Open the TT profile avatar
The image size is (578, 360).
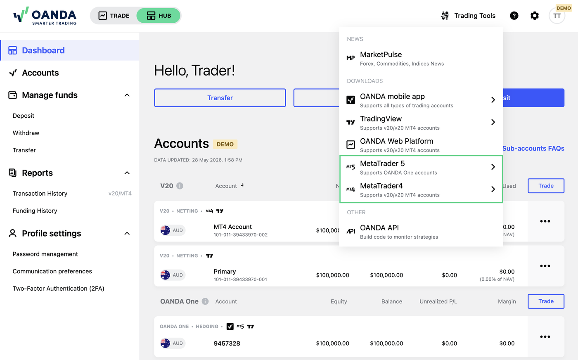557,16
